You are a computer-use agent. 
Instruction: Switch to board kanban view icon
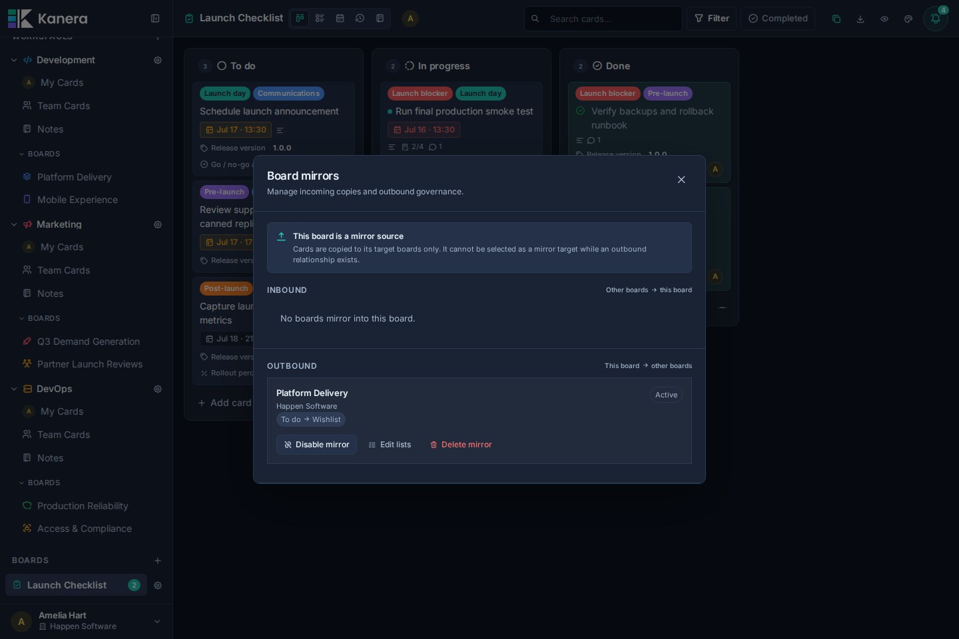tap(300, 19)
